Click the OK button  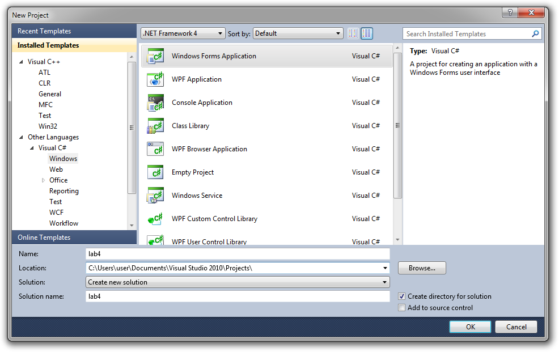[470, 326]
